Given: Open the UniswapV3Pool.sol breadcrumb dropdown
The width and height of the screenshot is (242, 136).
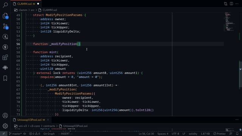Looking at the screenshot, I should 75,126.
